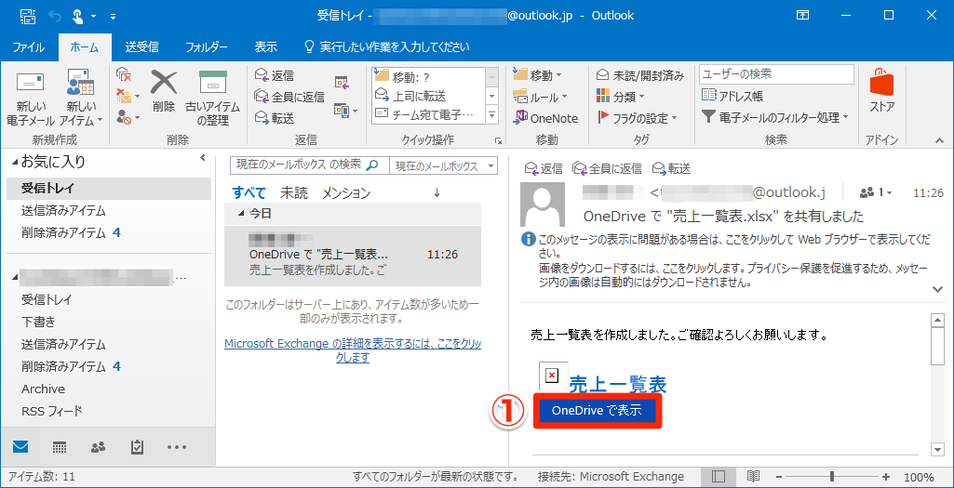
Task: Click 全員に返信 in the ribbon
Action: [x=289, y=97]
